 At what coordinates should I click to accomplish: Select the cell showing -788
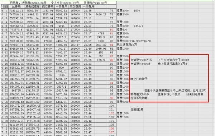(x=101, y=33)
